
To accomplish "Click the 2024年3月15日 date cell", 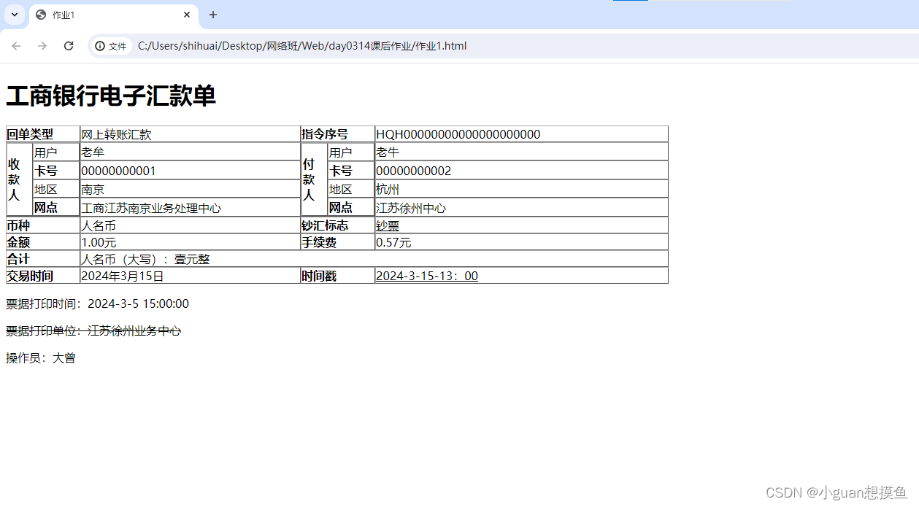I will tap(191, 276).
